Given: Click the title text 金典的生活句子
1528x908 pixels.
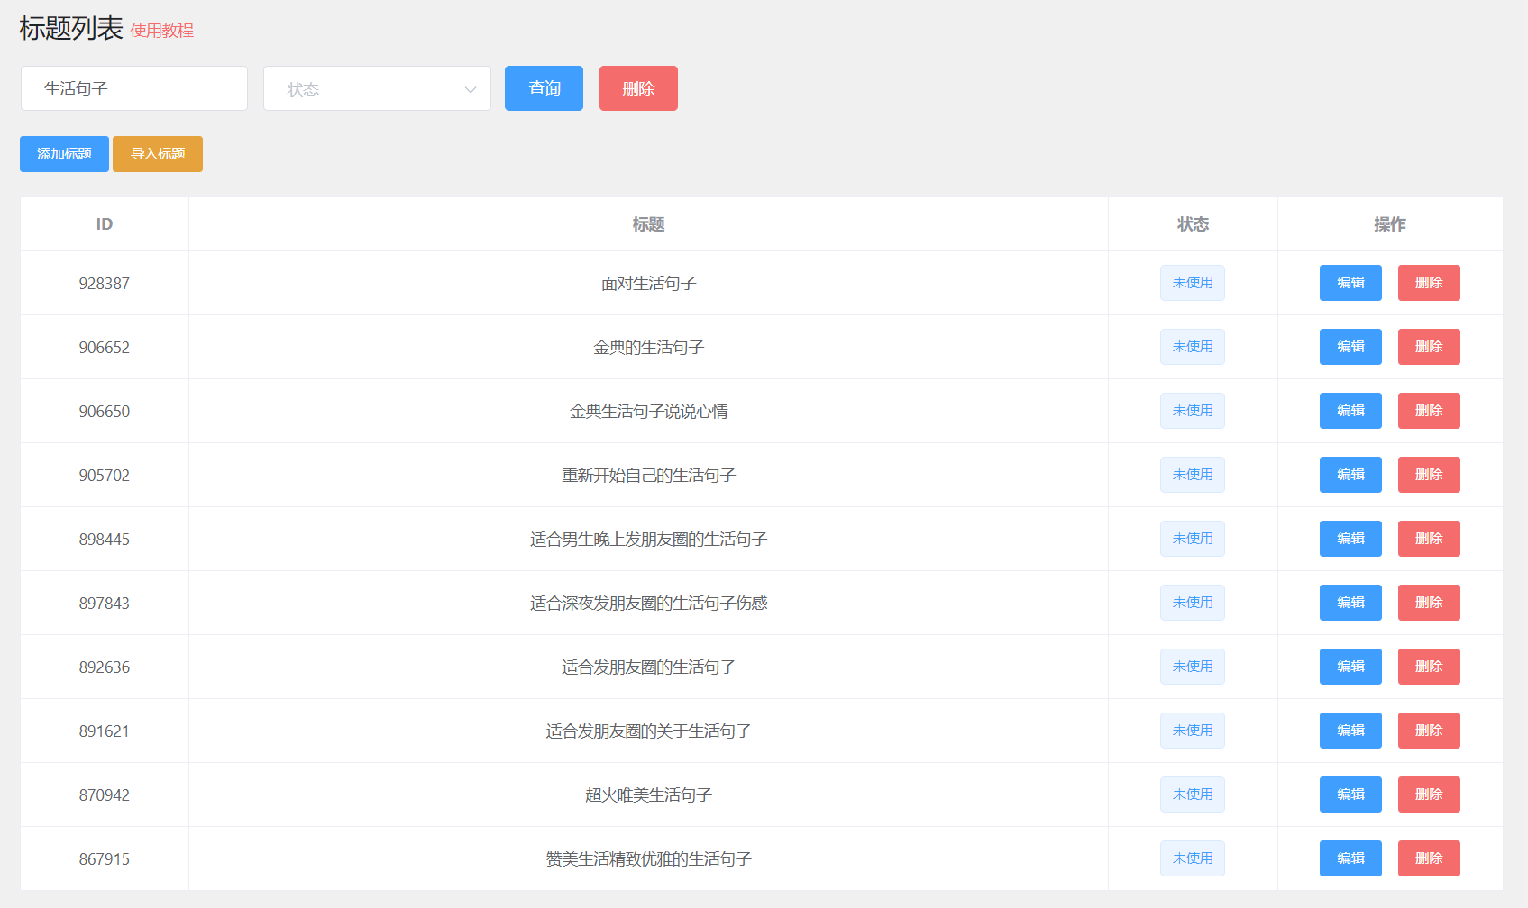Looking at the screenshot, I should point(648,348).
